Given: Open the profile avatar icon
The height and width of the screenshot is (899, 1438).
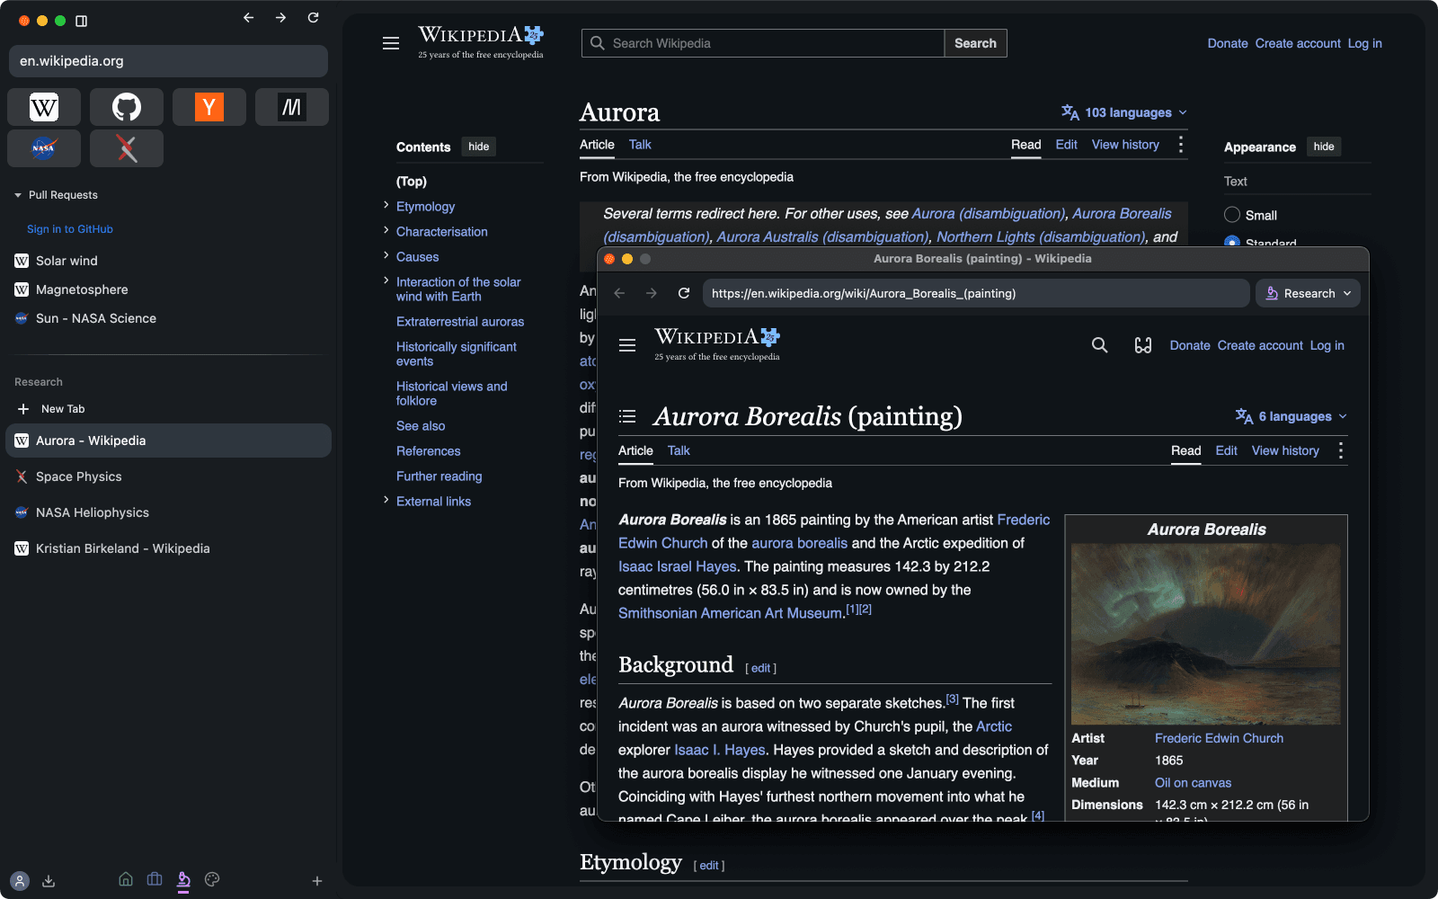Looking at the screenshot, I should 20,881.
